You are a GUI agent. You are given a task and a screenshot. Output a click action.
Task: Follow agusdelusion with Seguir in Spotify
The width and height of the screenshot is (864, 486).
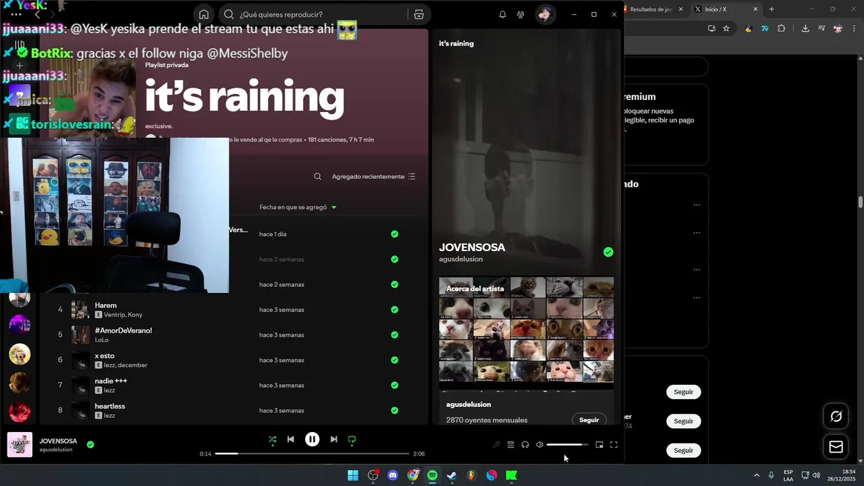pyautogui.click(x=589, y=420)
